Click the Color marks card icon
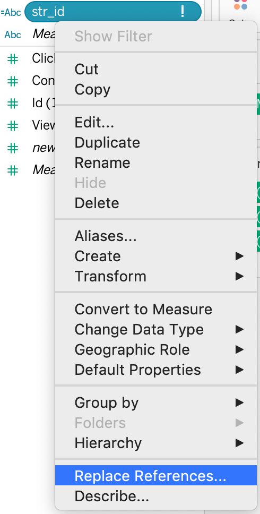The image size is (260, 514). coord(241,4)
